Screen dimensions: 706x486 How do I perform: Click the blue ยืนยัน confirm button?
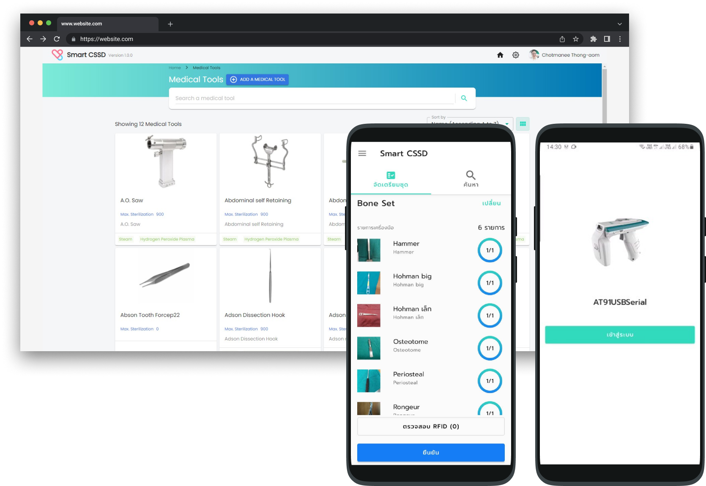point(431,453)
